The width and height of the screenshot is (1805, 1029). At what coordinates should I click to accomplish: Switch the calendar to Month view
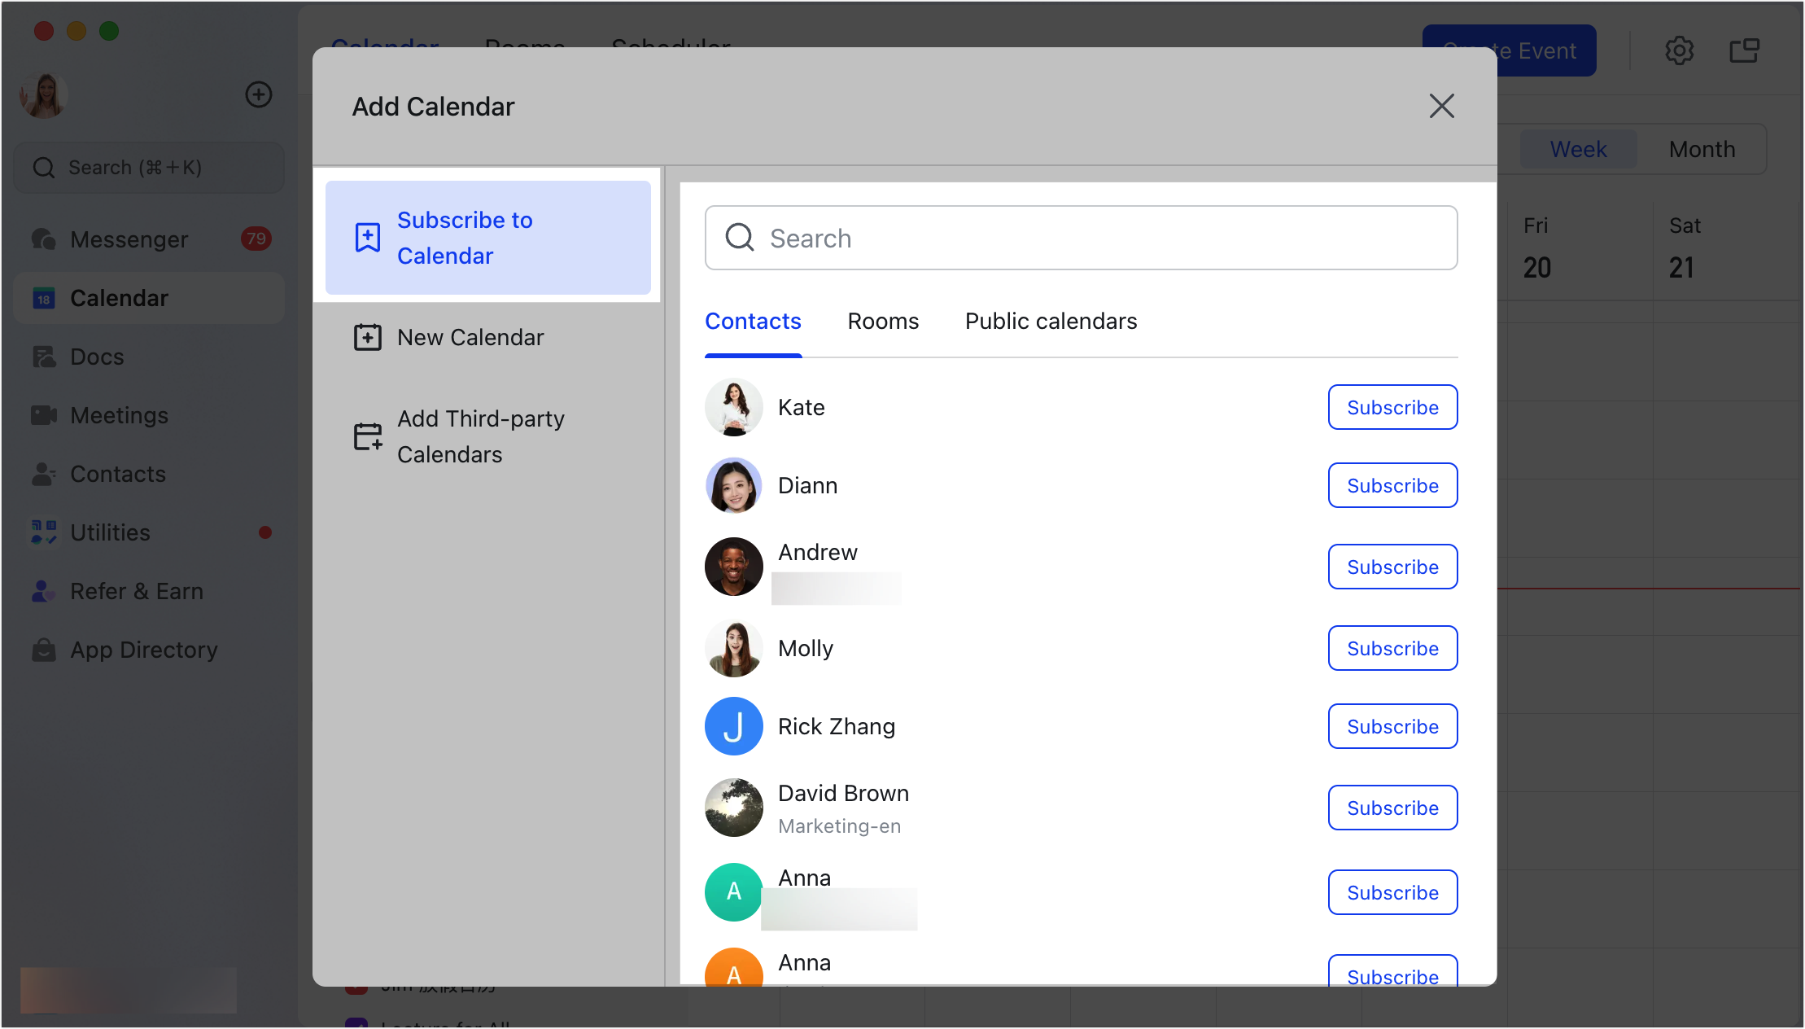[1702, 150]
